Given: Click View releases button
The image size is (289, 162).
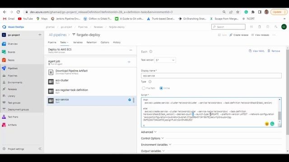Looking at the screenshot, I should tap(260, 35).
